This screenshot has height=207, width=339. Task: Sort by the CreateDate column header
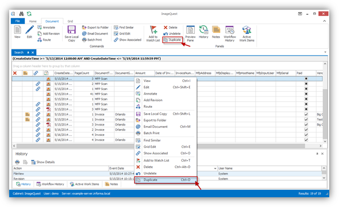[x=64, y=73]
